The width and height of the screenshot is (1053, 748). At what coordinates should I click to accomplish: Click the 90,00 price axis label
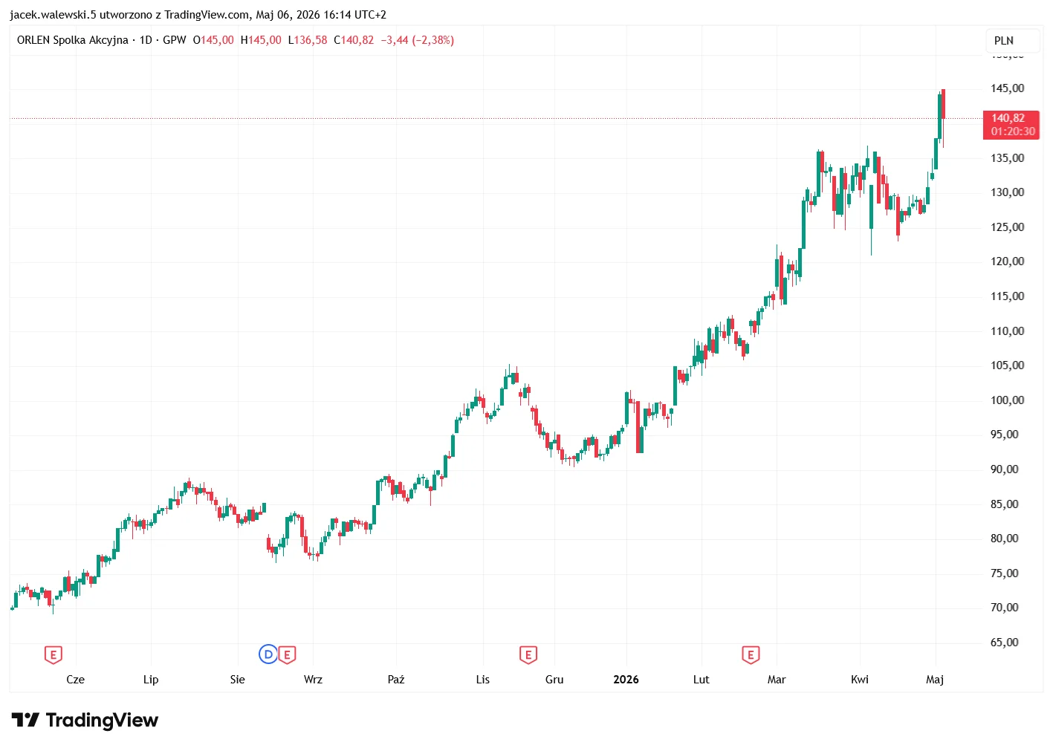[x=1004, y=469]
